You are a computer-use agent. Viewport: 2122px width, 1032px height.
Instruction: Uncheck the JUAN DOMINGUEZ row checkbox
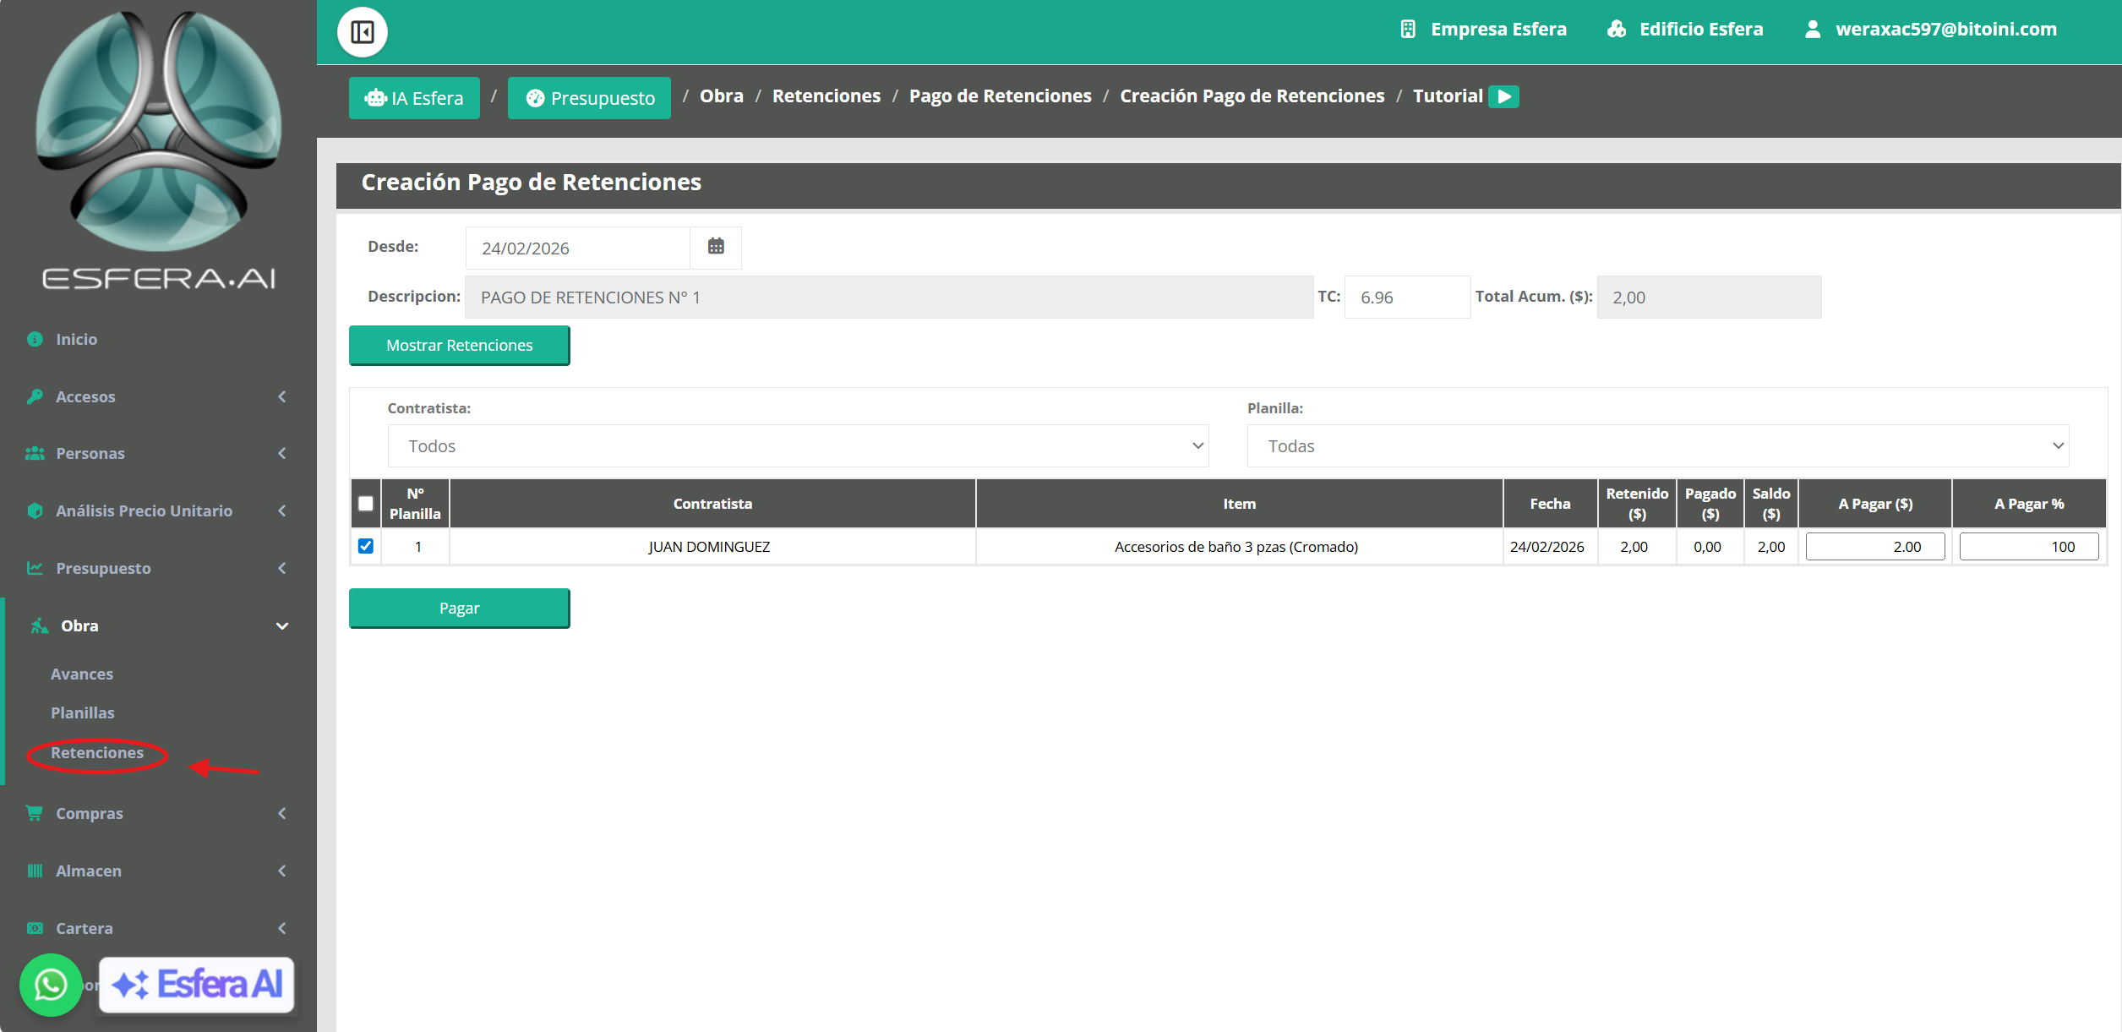[x=366, y=546]
